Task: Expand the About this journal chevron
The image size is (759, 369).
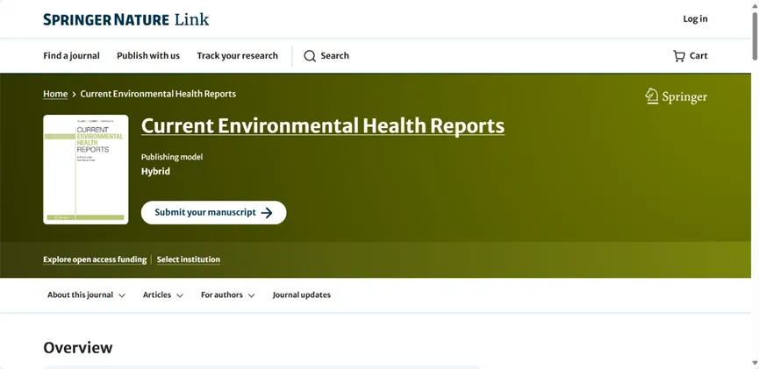Action: (x=122, y=295)
